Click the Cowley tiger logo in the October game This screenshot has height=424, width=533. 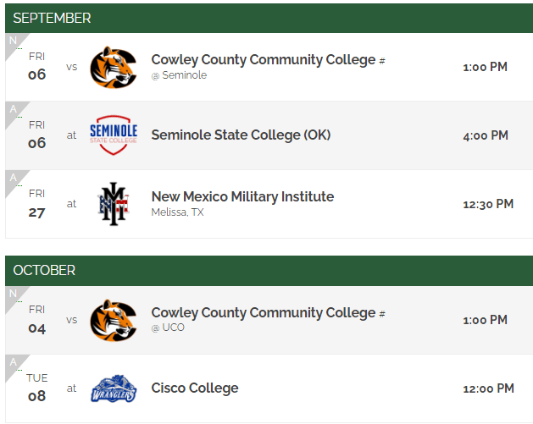click(113, 320)
